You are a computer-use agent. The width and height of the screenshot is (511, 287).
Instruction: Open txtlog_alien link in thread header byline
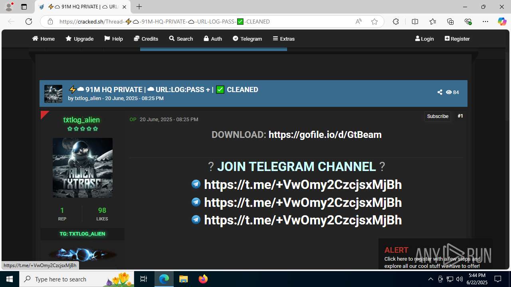pos(88,98)
